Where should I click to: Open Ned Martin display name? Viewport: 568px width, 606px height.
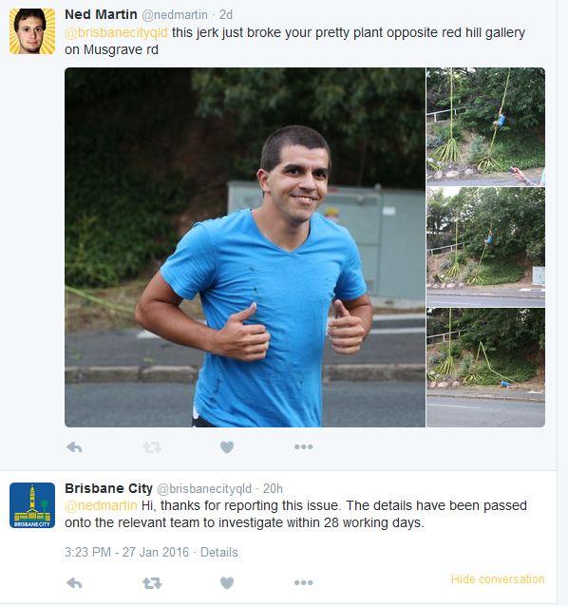pyautogui.click(x=101, y=14)
